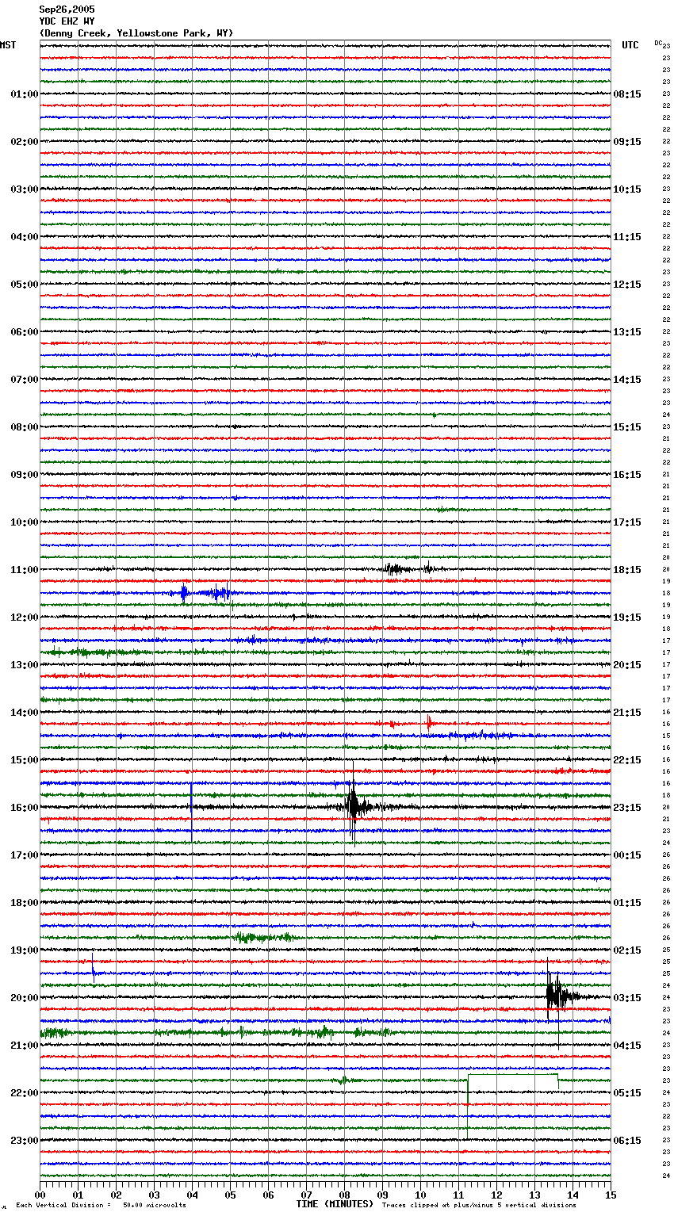Viewport: 674px width, 1216px height.
Task: Select the 23:00 MST time label
Action: (24, 1141)
